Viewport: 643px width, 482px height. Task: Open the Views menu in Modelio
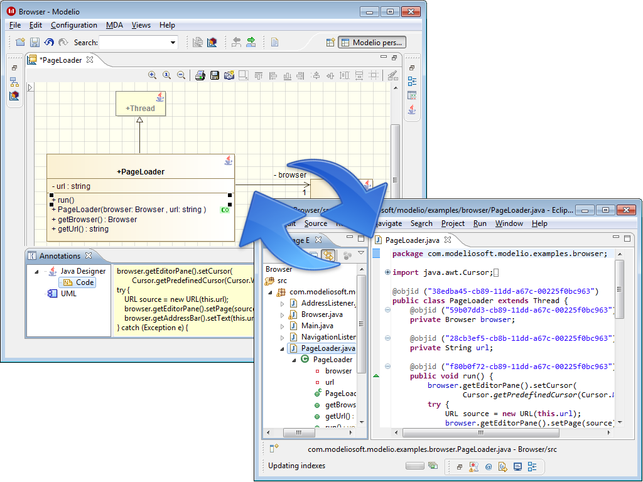141,25
